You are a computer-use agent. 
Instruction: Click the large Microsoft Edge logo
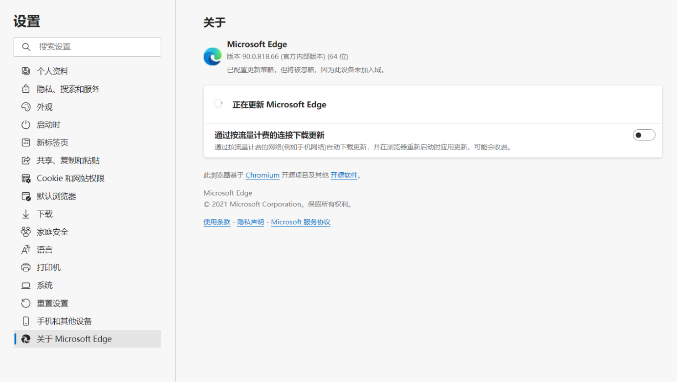213,57
